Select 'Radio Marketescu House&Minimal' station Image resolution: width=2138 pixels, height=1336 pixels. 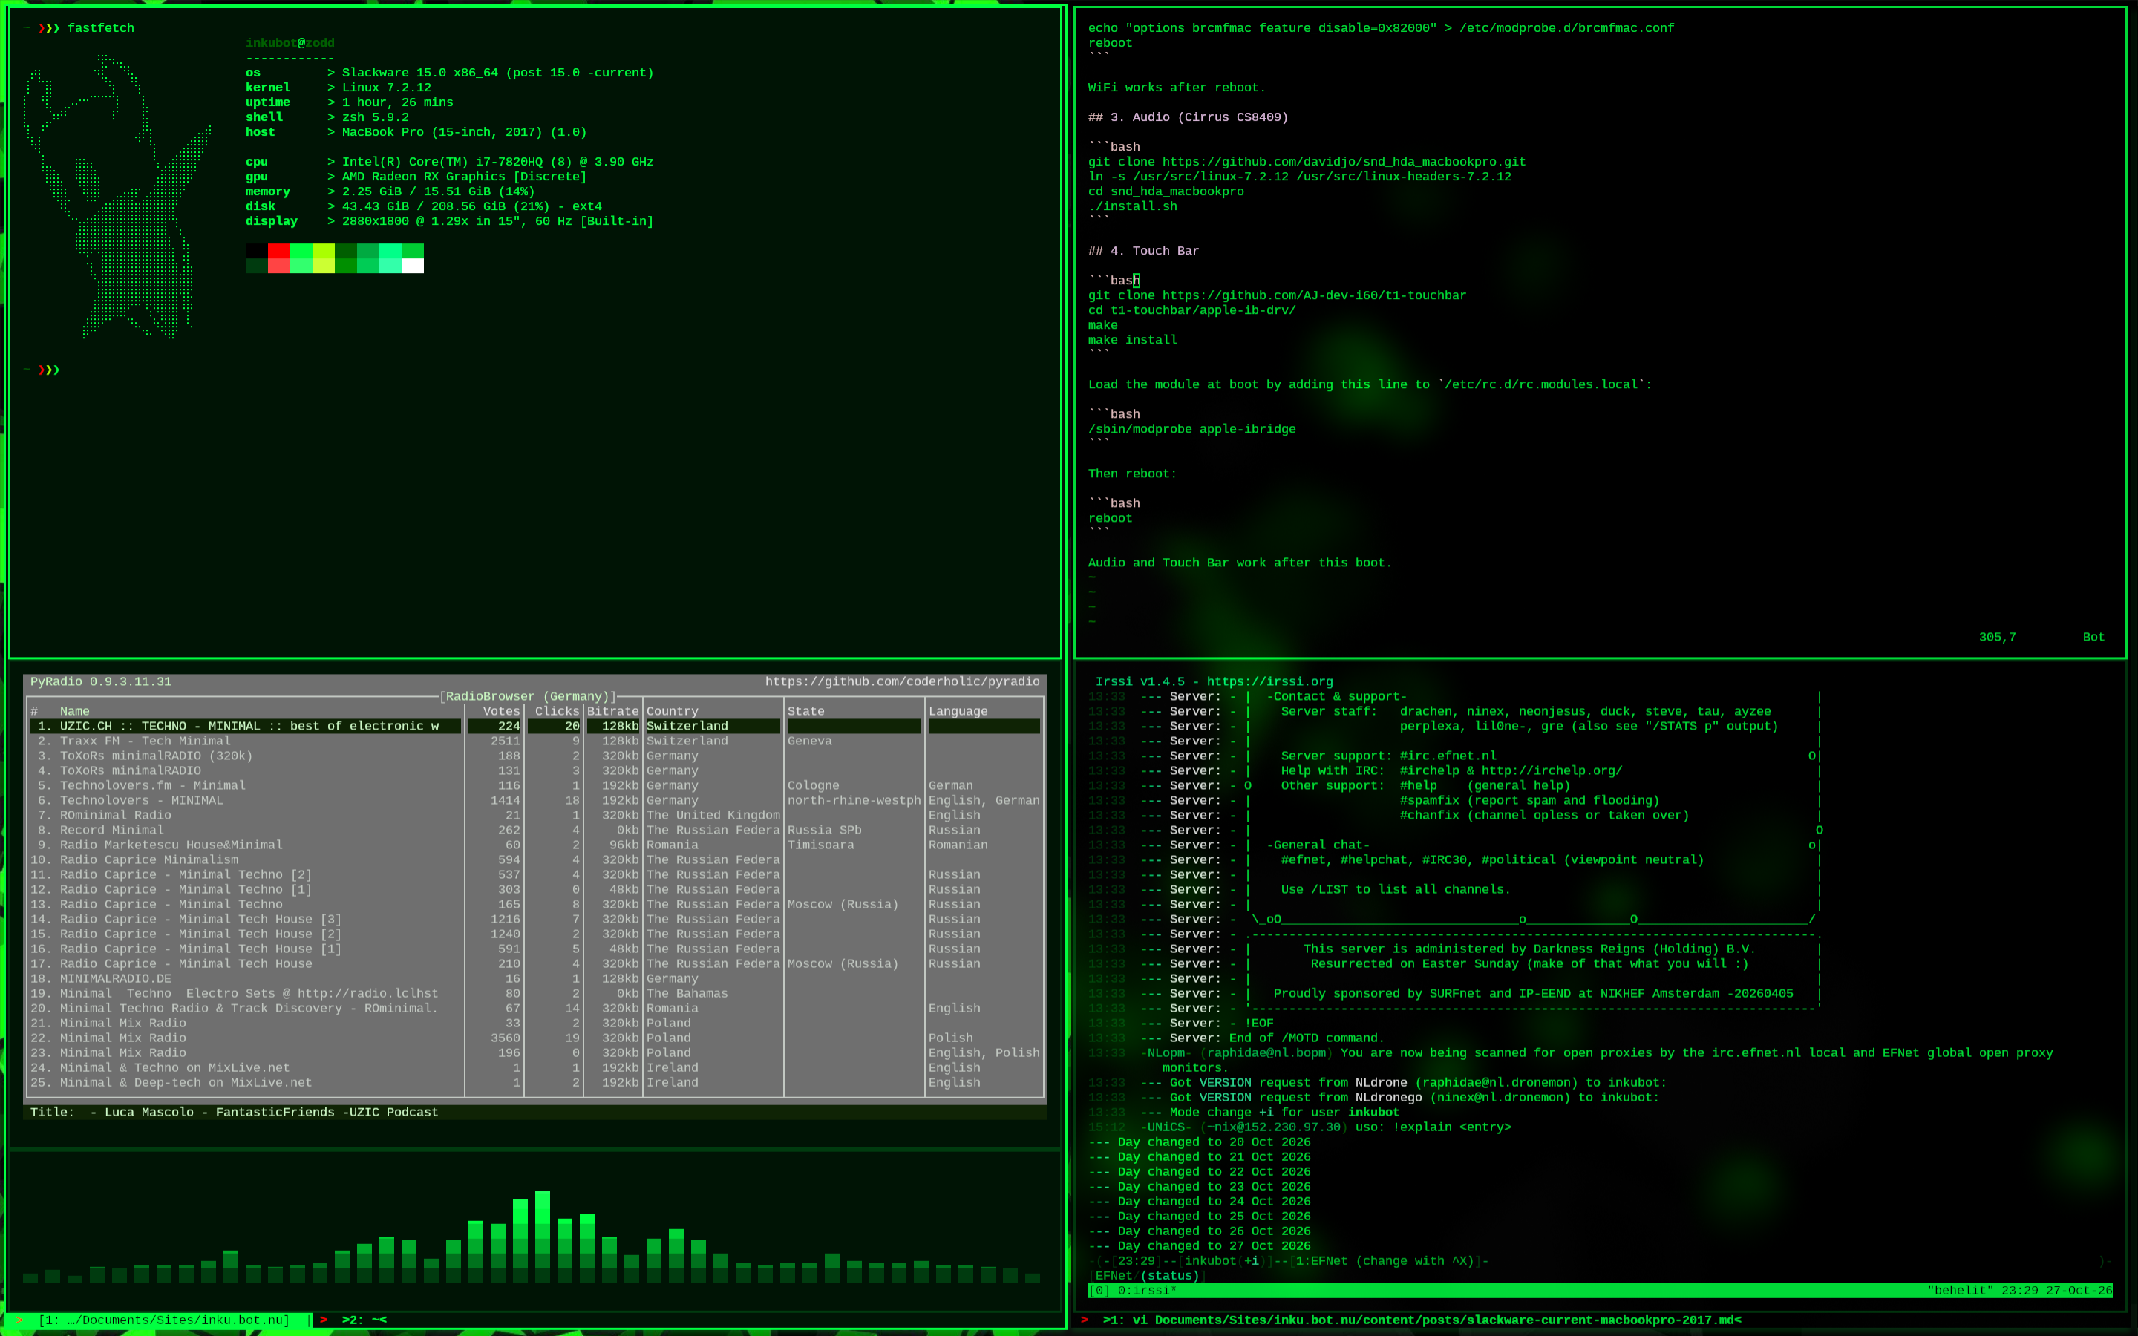click(534, 845)
